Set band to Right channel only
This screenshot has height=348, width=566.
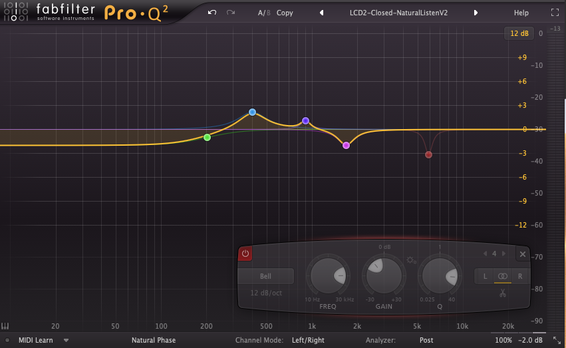click(x=519, y=276)
